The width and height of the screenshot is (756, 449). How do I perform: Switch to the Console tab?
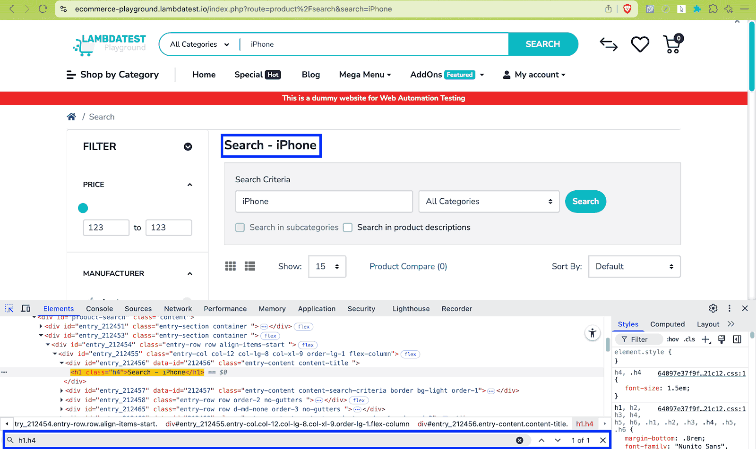tap(99, 308)
